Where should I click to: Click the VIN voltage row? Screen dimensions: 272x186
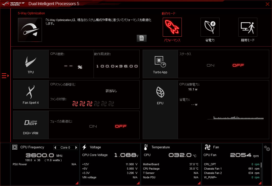pyautogui.click(x=110, y=177)
